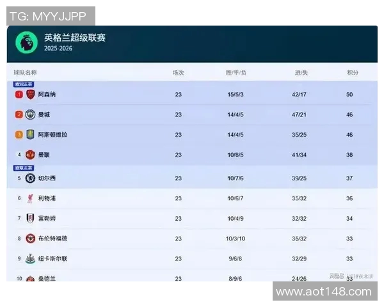Click Manchester City's record 14/4/5
Screen dimensions: 384x307
coord(236,114)
